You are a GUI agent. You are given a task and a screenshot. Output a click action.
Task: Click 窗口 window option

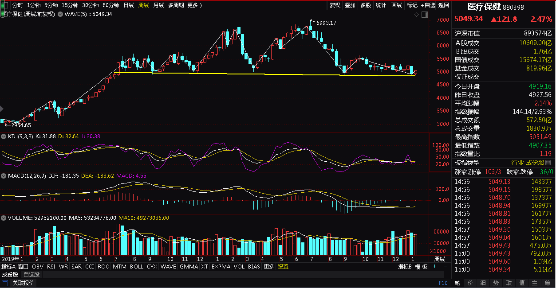[x=23, y=266]
